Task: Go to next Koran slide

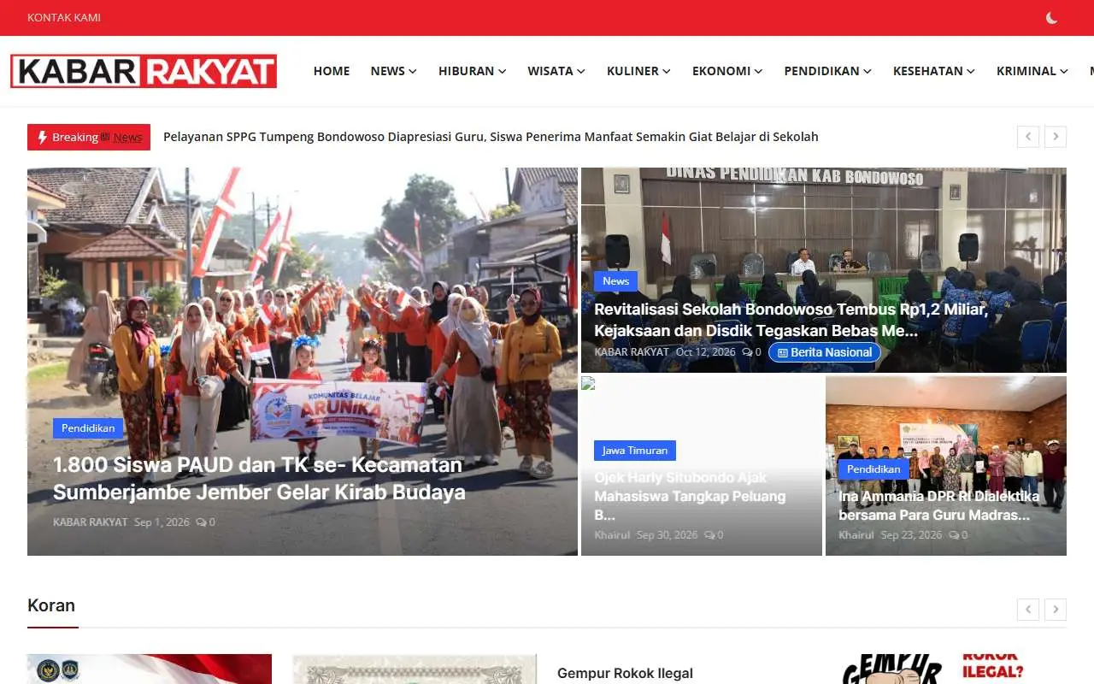Action: pyautogui.click(x=1056, y=609)
